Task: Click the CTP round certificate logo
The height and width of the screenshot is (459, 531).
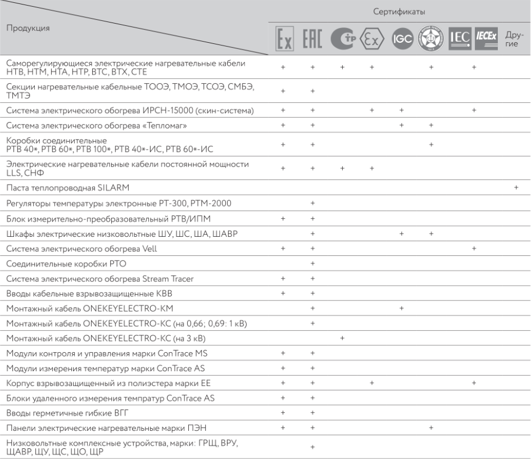Action: coord(343,38)
